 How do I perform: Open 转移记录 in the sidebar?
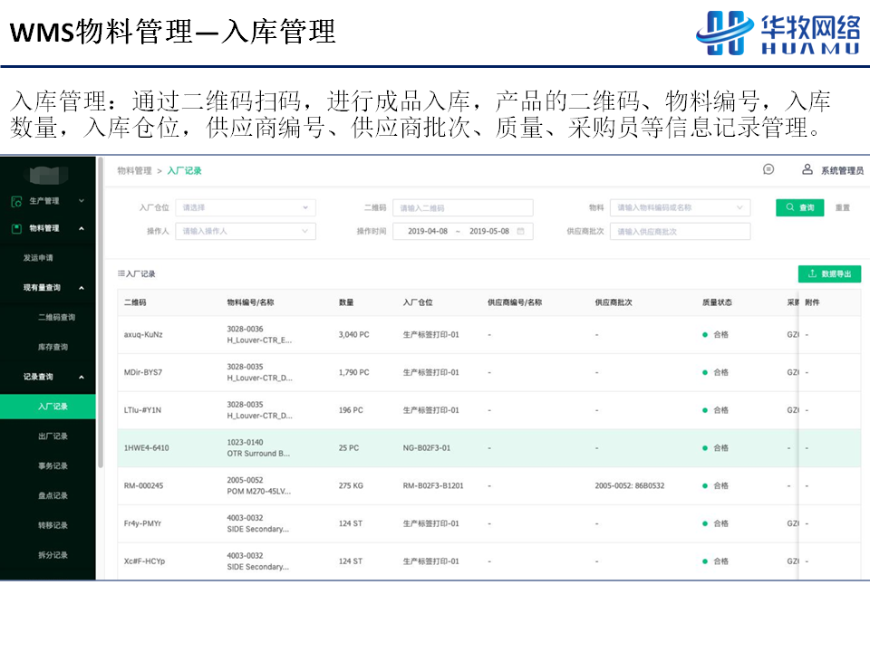tap(53, 525)
